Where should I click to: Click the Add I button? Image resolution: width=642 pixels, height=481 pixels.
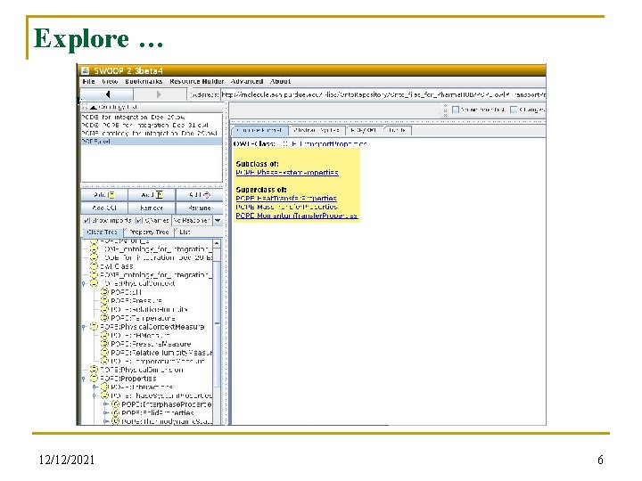(x=200, y=195)
